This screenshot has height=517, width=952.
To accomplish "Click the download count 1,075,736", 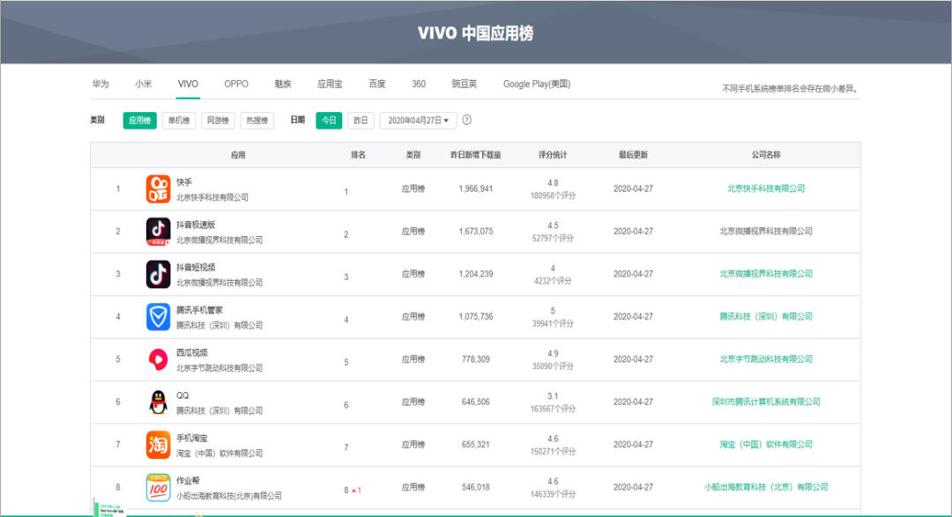I will (475, 317).
